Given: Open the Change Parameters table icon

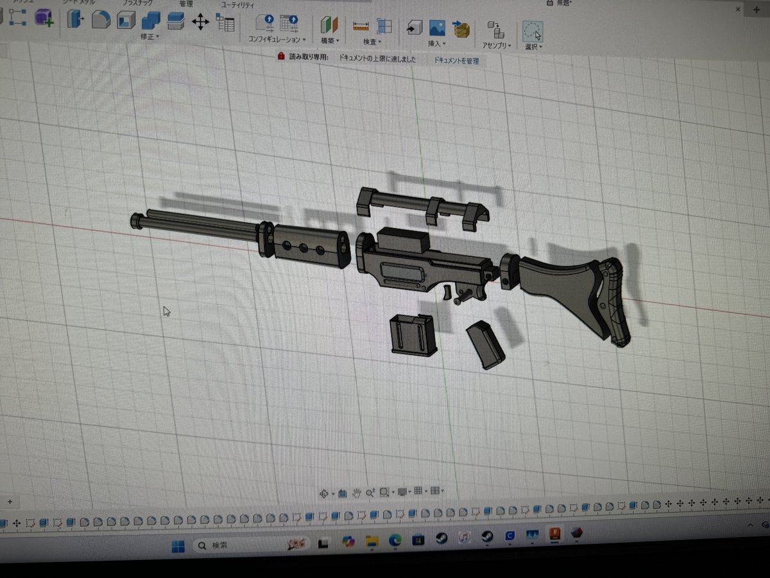Looking at the screenshot, I should coord(225,24).
